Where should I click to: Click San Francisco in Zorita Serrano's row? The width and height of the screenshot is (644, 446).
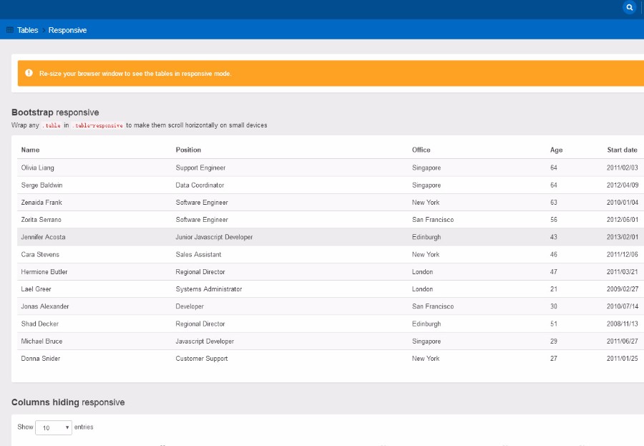pos(432,220)
